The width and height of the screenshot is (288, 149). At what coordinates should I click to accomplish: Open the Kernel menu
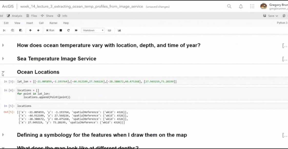(53, 23)
